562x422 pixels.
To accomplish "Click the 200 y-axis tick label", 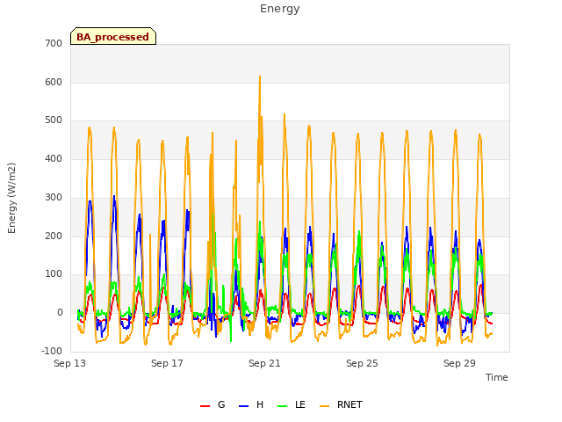I will click(54, 236).
